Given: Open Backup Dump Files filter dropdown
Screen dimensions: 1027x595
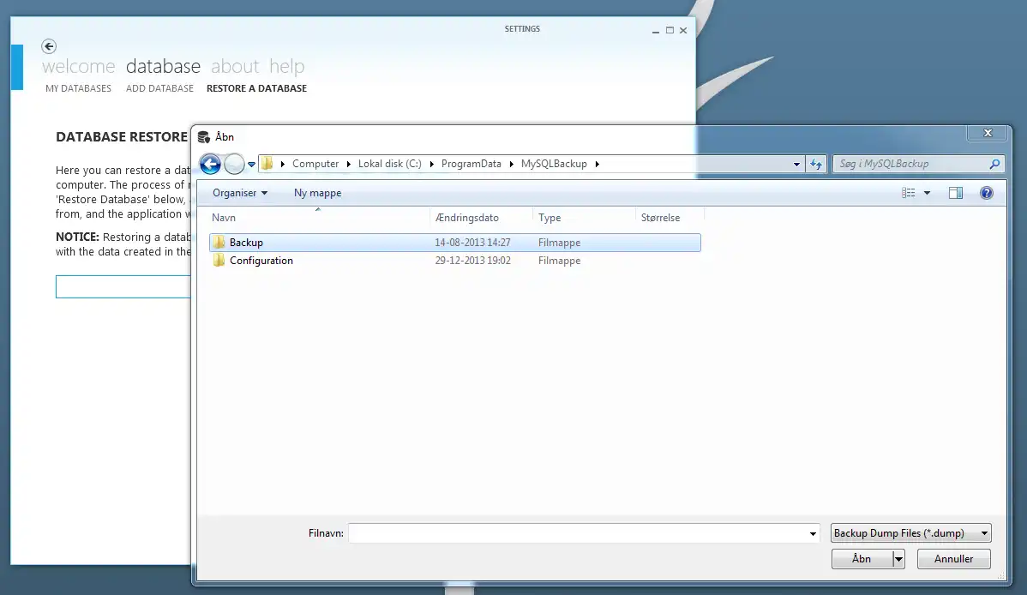Looking at the screenshot, I should [984, 533].
